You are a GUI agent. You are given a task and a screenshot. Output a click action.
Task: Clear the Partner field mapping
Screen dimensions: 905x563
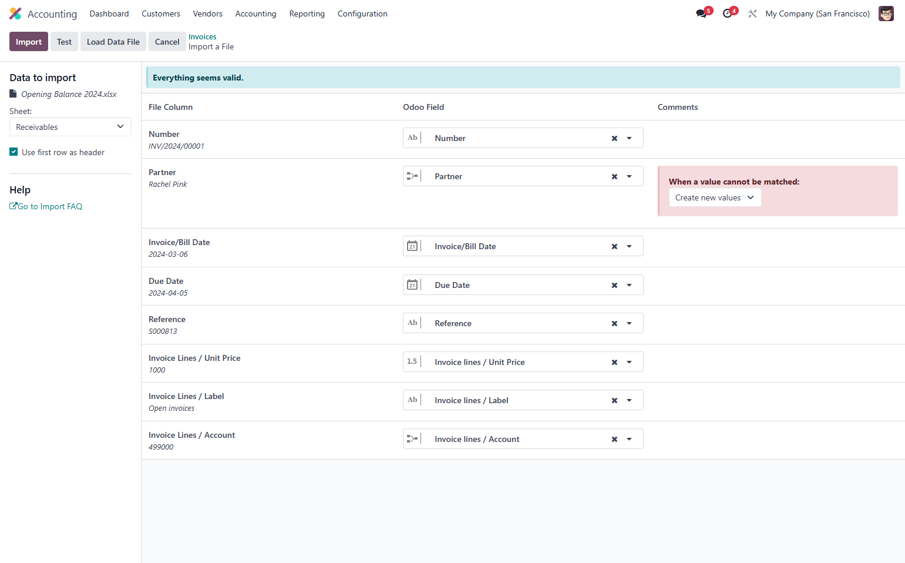click(614, 177)
